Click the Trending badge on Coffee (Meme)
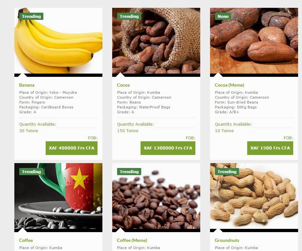 (129, 172)
